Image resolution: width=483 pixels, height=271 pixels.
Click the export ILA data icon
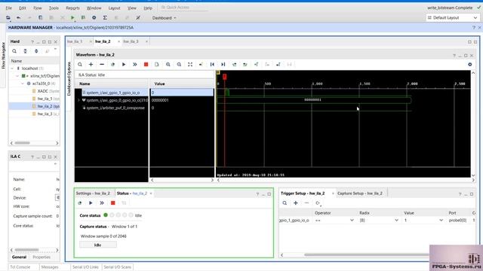pyautogui.click(x=157, y=65)
